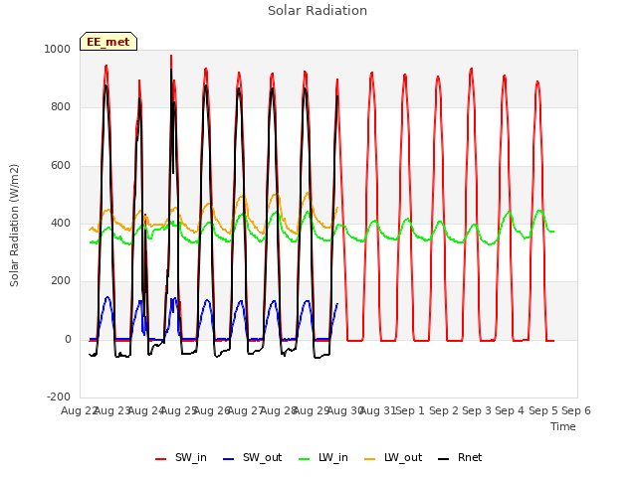Image resolution: width=637 pixels, height=477 pixels.
Task: Click the 200 y-axis tick label
Action: coord(61,280)
